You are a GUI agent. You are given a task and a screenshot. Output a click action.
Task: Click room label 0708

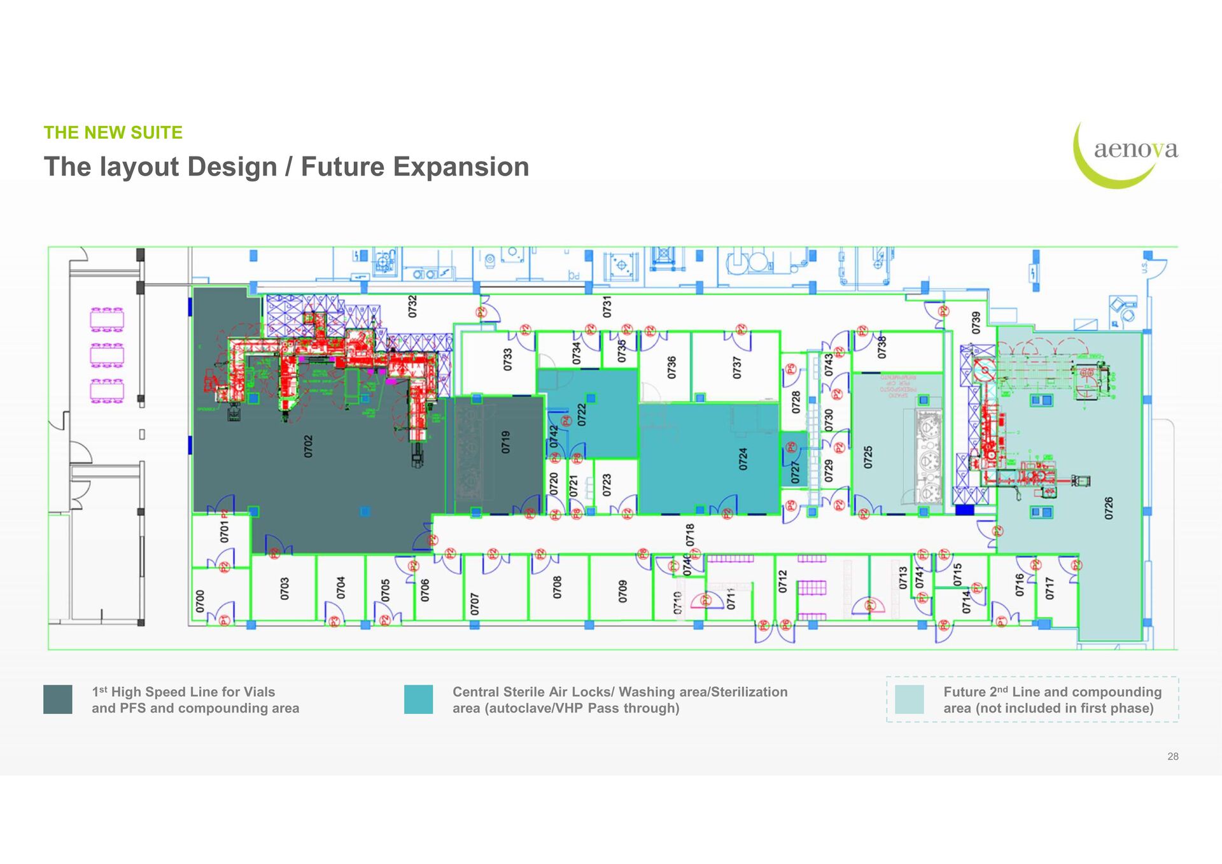point(558,587)
